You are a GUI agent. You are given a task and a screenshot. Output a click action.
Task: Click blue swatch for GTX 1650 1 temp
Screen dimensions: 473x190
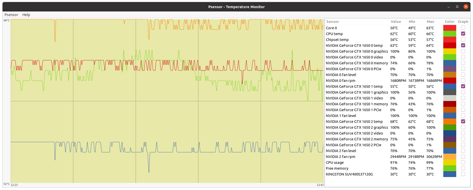tap(450, 86)
